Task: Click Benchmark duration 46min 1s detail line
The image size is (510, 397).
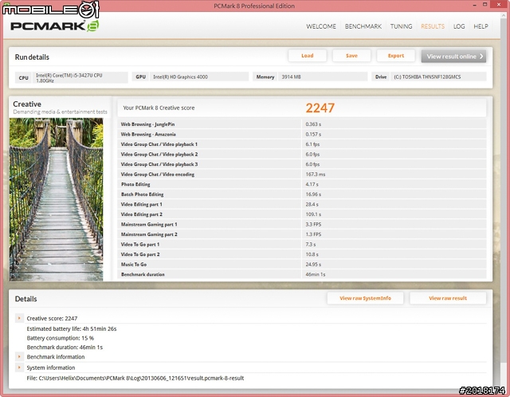Action: 65,348
